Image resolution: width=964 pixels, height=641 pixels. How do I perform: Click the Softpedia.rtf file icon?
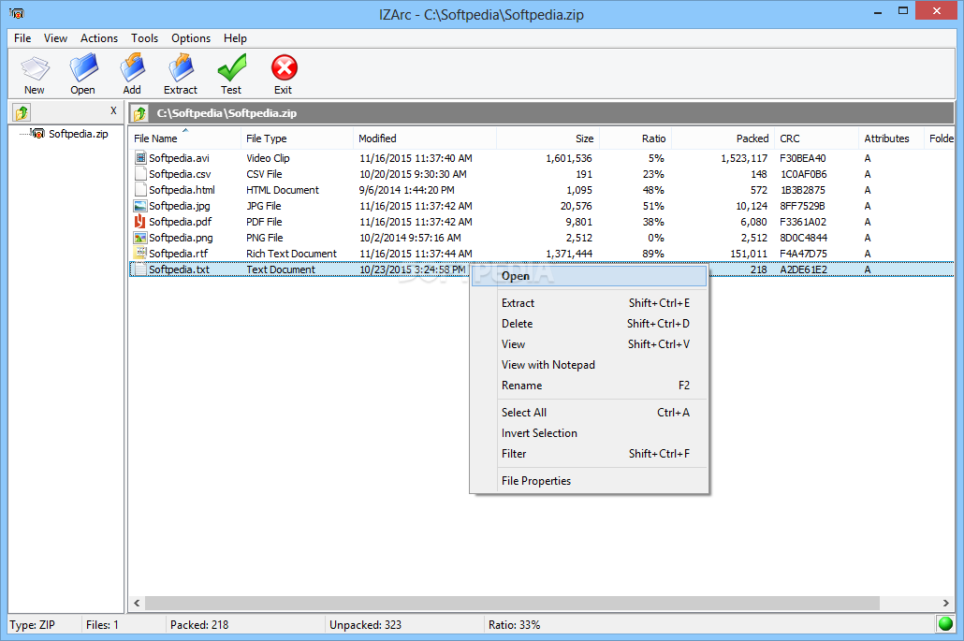[140, 254]
